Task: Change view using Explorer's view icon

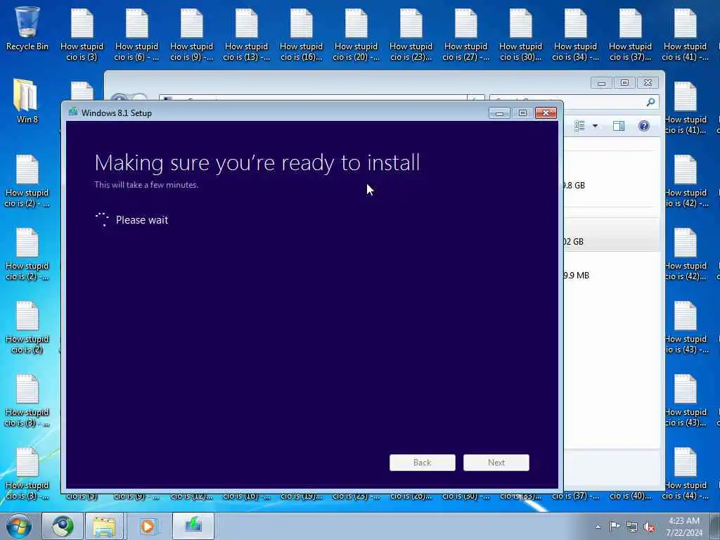Action: click(x=579, y=125)
